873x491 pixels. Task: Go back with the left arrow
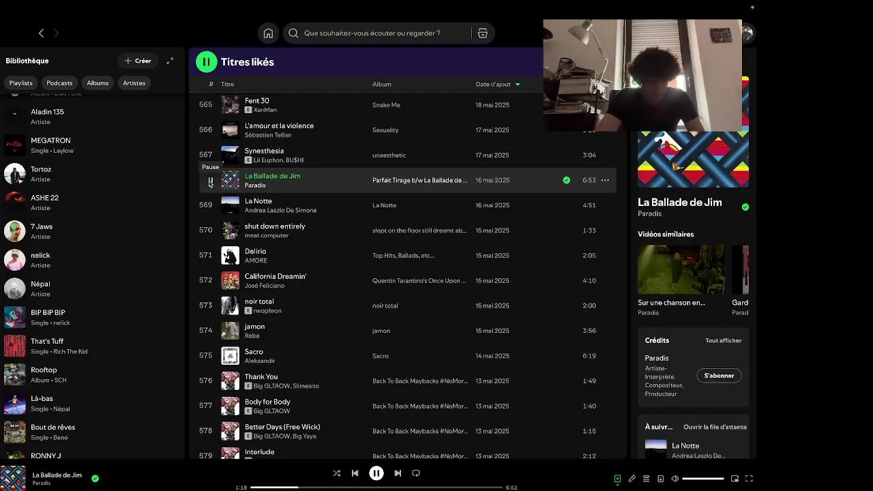[x=41, y=33]
